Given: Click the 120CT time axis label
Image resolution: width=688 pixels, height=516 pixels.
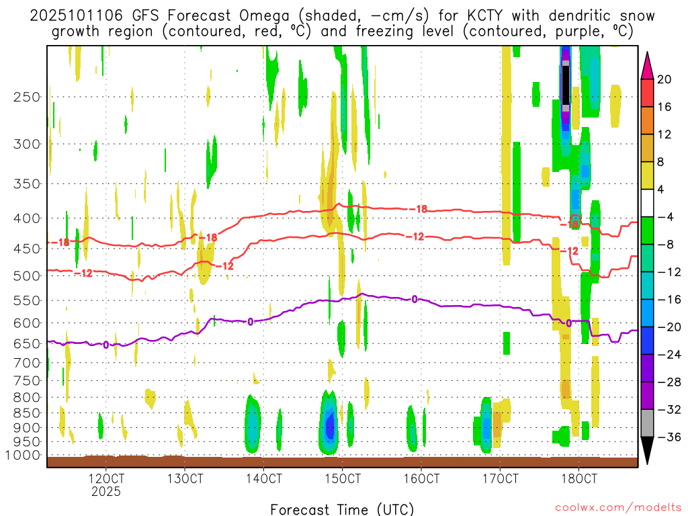Looking at the screenshot, I should (x=106, y=479).
